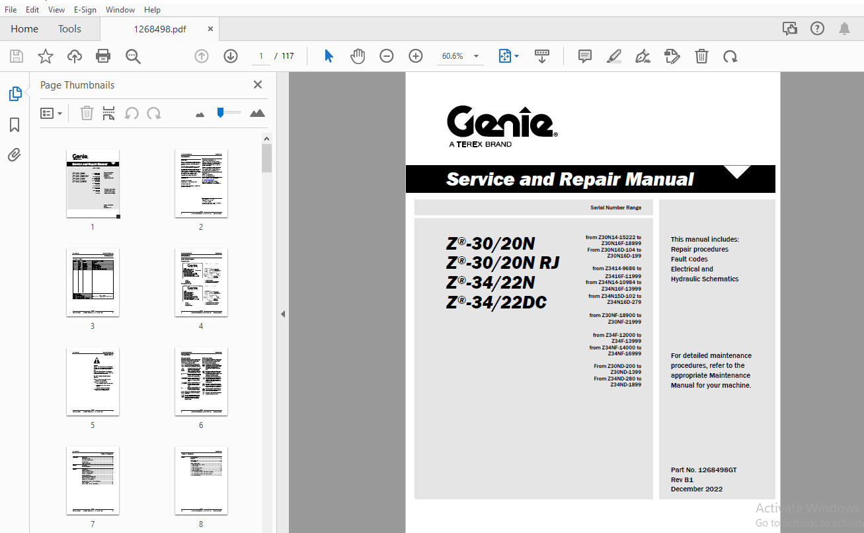
Task: Click the current page number field
Action: pos(261,56)
